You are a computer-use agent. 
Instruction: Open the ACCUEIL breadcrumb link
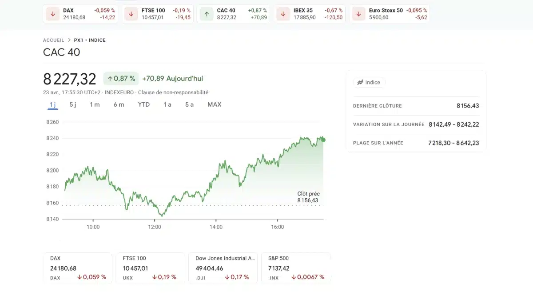click(53, 40)
